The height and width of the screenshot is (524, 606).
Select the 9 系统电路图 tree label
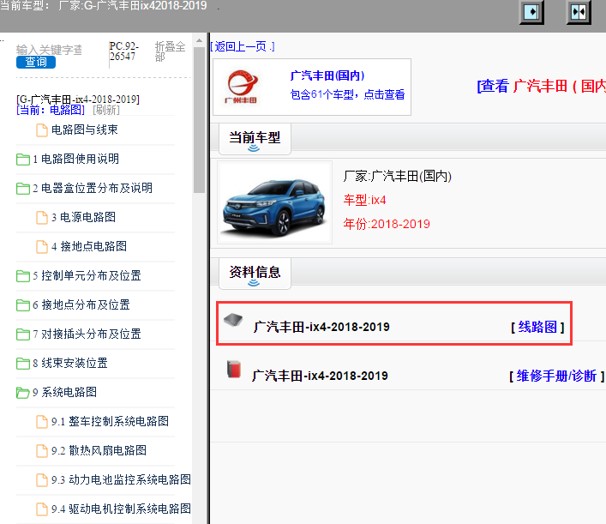click(64, 392)
